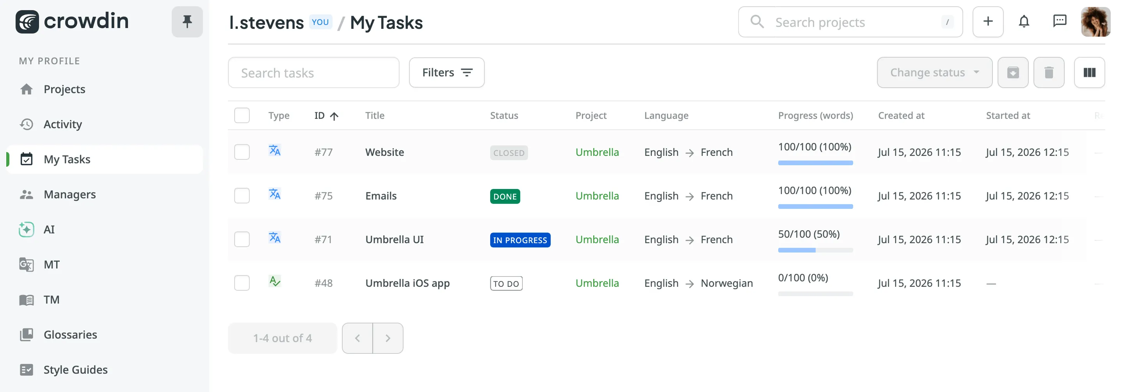
Task: Click the 1-4 out of 4 indicator
Action: pos(282,338)
